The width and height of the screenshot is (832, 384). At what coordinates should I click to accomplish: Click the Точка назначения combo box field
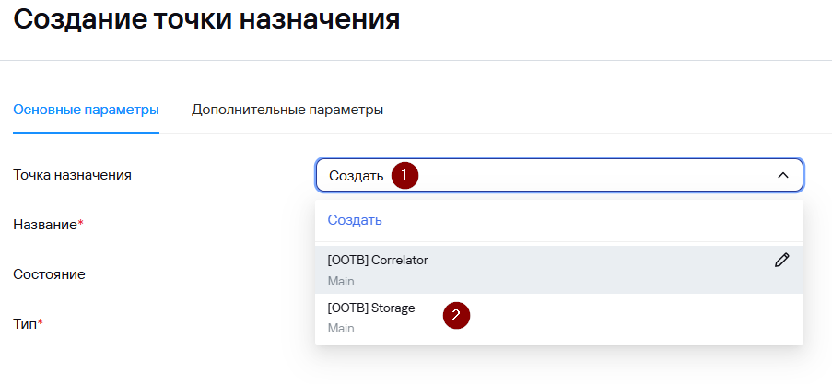(553, 175)
